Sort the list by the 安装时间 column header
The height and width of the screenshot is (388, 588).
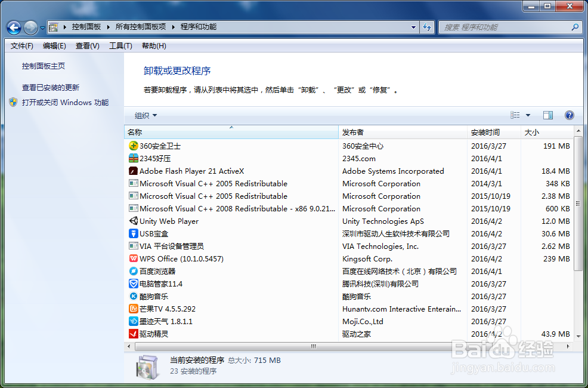click(x=494, y=132)
